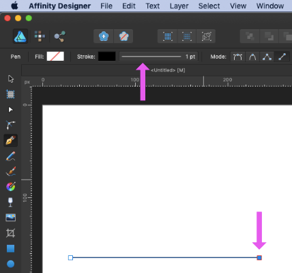Click the selected red end node of line
This screenshot has width=292, height=273.
(x=259, y=258)
